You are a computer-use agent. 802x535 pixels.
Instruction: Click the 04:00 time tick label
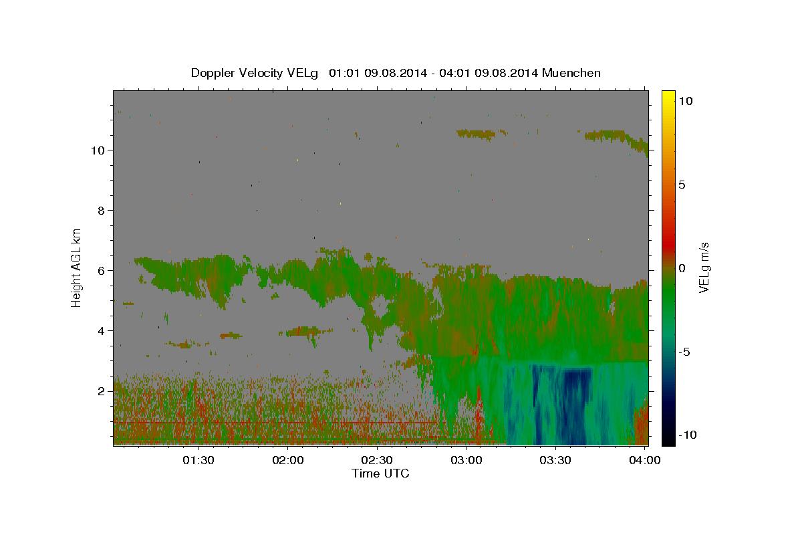tap(645, 460)
